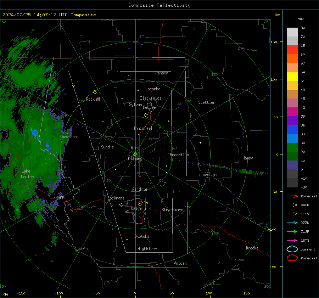
Task: Click the purple swatch between 39 and 36
Action: tap(292, 121)
